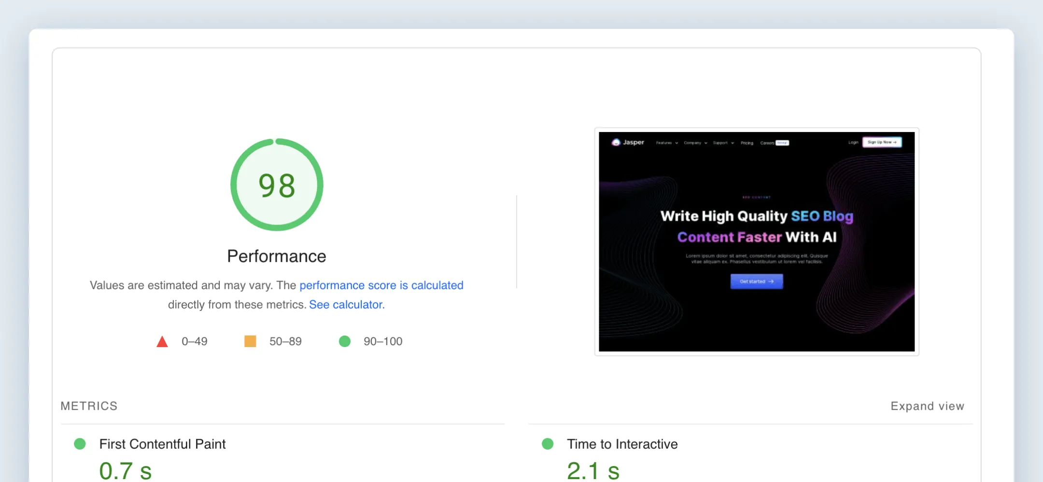This screenshot has height=482, width=1043.
Task: Open the 'performance score is calculated' link
Action: (x=381, y=285)
